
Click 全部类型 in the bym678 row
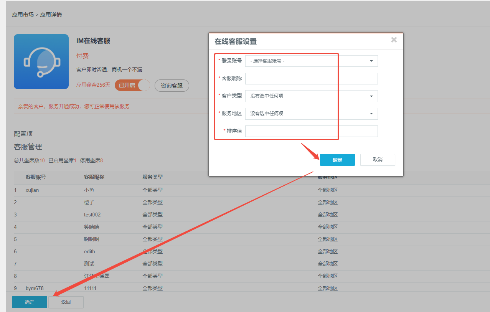click(x=153, y=288)
